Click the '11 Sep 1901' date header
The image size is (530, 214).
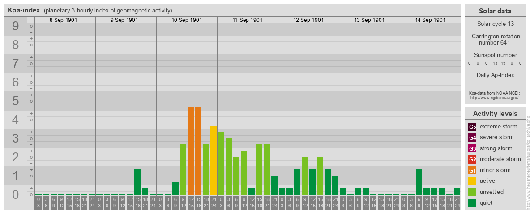pos(248,20)
